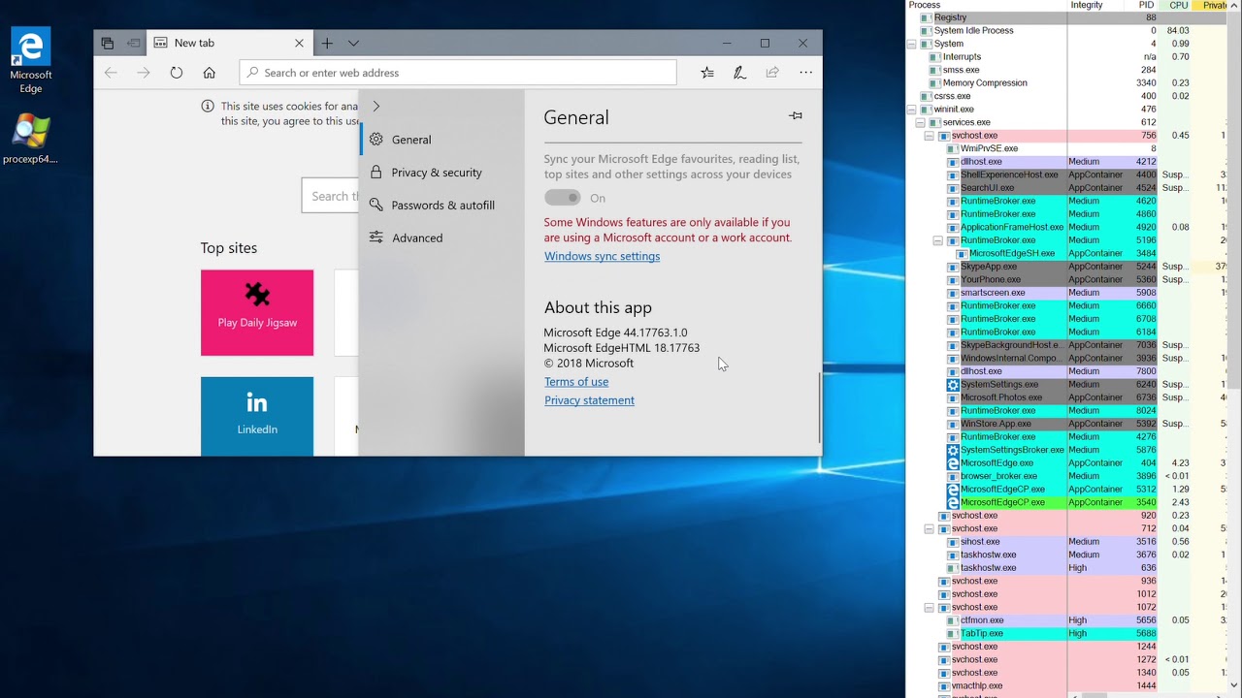Collapse the wininit.exe tree node
This screenshot has width=1242, height=698.
pos(911,110)
